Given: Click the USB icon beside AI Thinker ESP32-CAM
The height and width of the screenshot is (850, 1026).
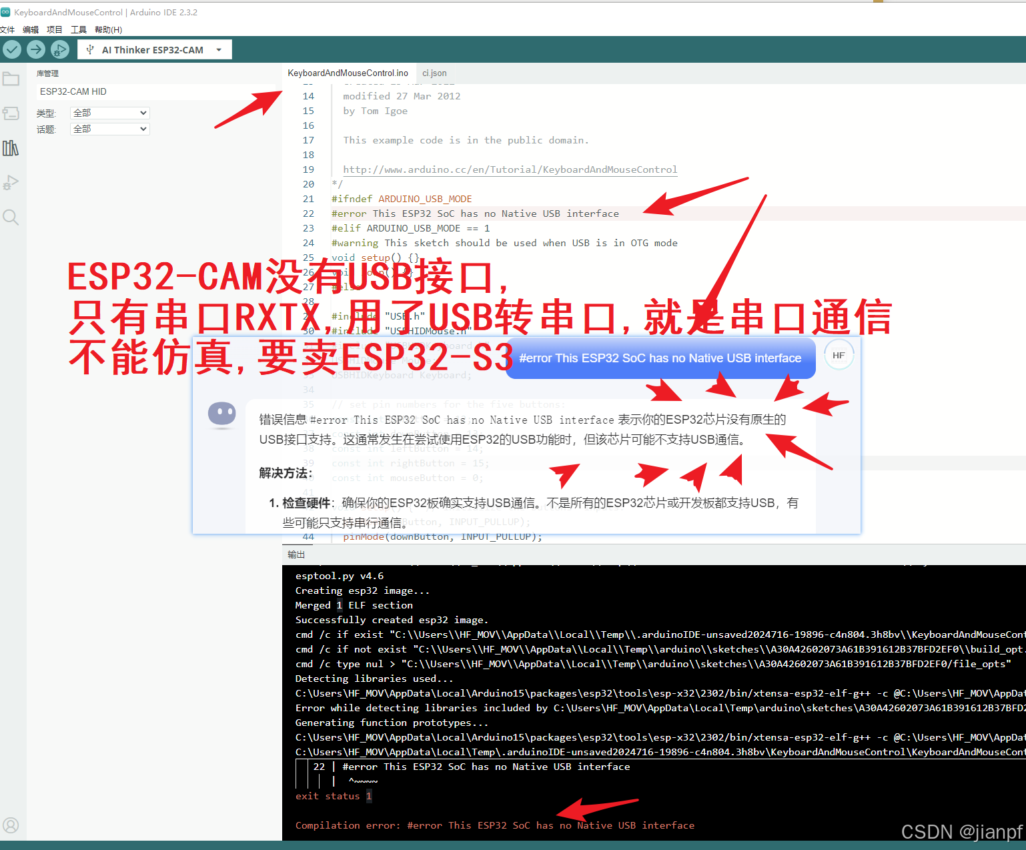Looking at the screenshot, I should coord(90,49).
